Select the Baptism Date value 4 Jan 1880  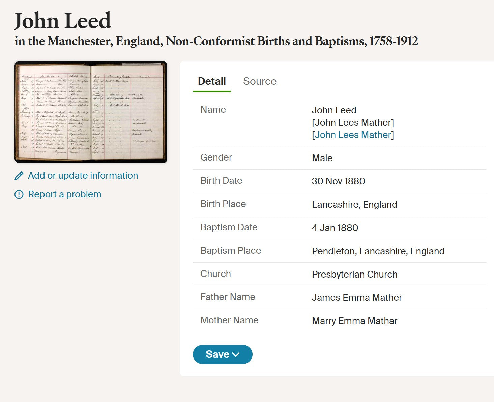335,228
